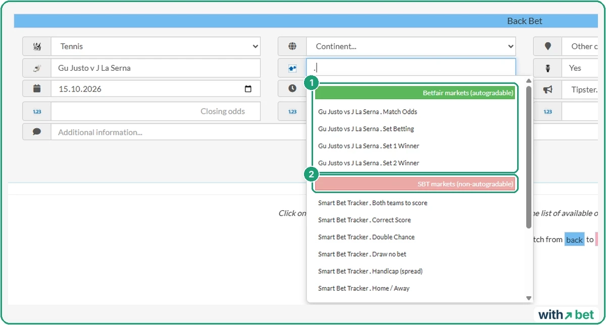Click the globe icon beside Continent

pos(292,47)
